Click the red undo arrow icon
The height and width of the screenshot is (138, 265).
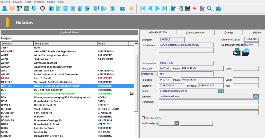pos(195,8)
